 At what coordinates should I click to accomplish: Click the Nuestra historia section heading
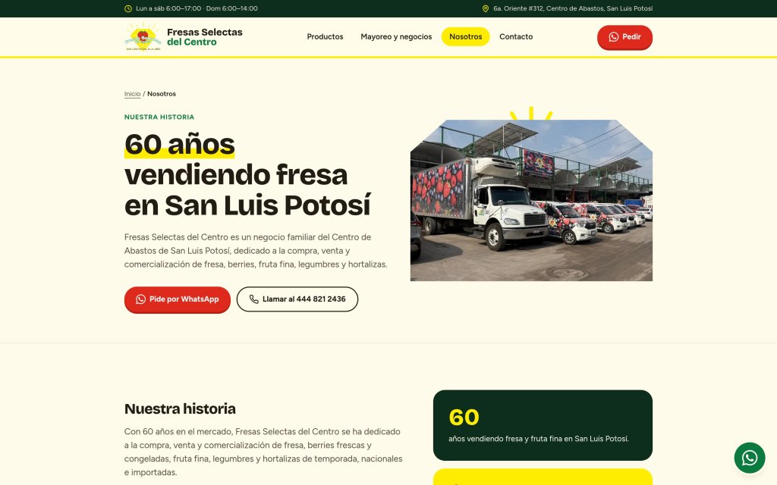(180, 408)
